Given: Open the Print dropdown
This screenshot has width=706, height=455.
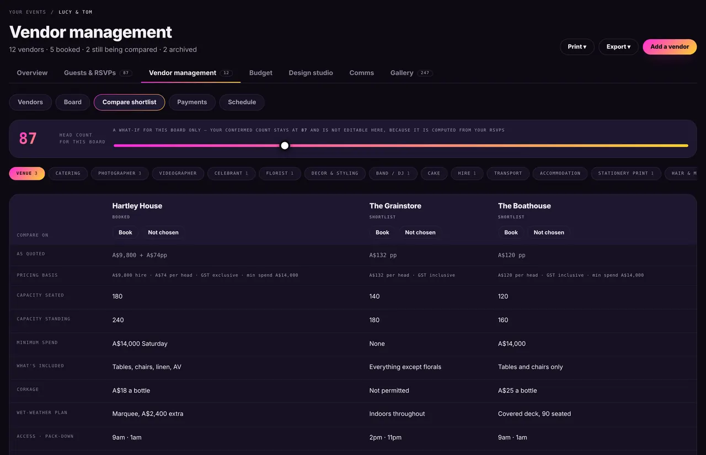Looking at the screenshot, I should pyautogui.click(x=577, y=47).
